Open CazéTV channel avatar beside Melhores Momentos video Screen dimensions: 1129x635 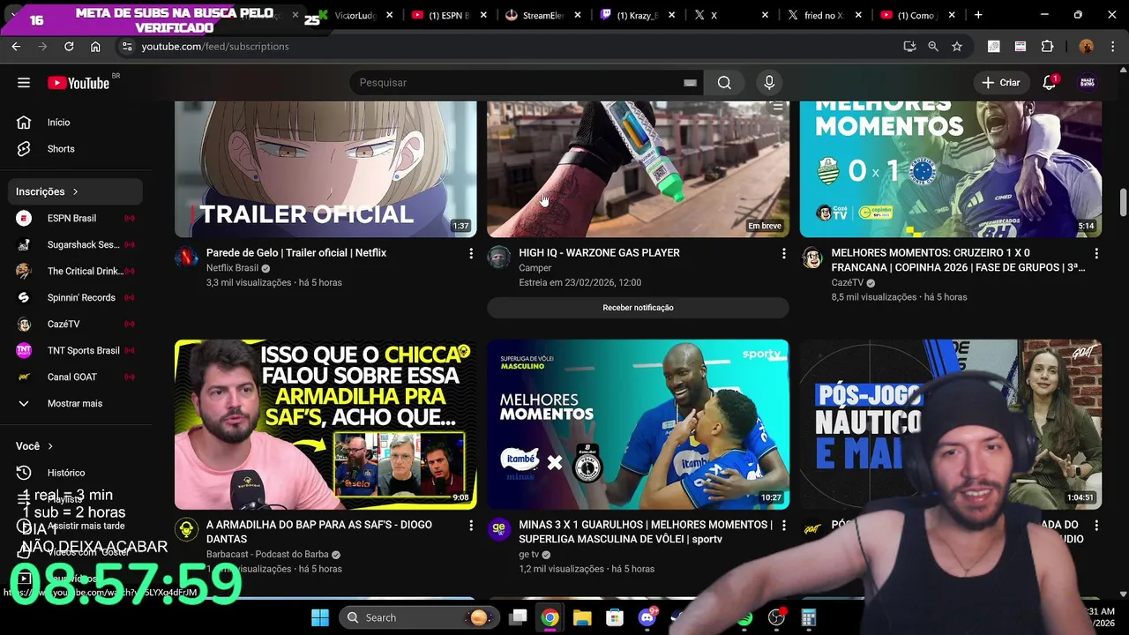[x=811, y=257]
